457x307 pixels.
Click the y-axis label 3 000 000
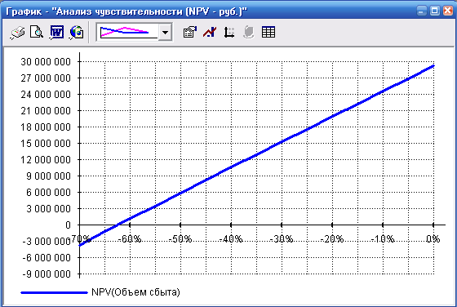tap(48, 209)
